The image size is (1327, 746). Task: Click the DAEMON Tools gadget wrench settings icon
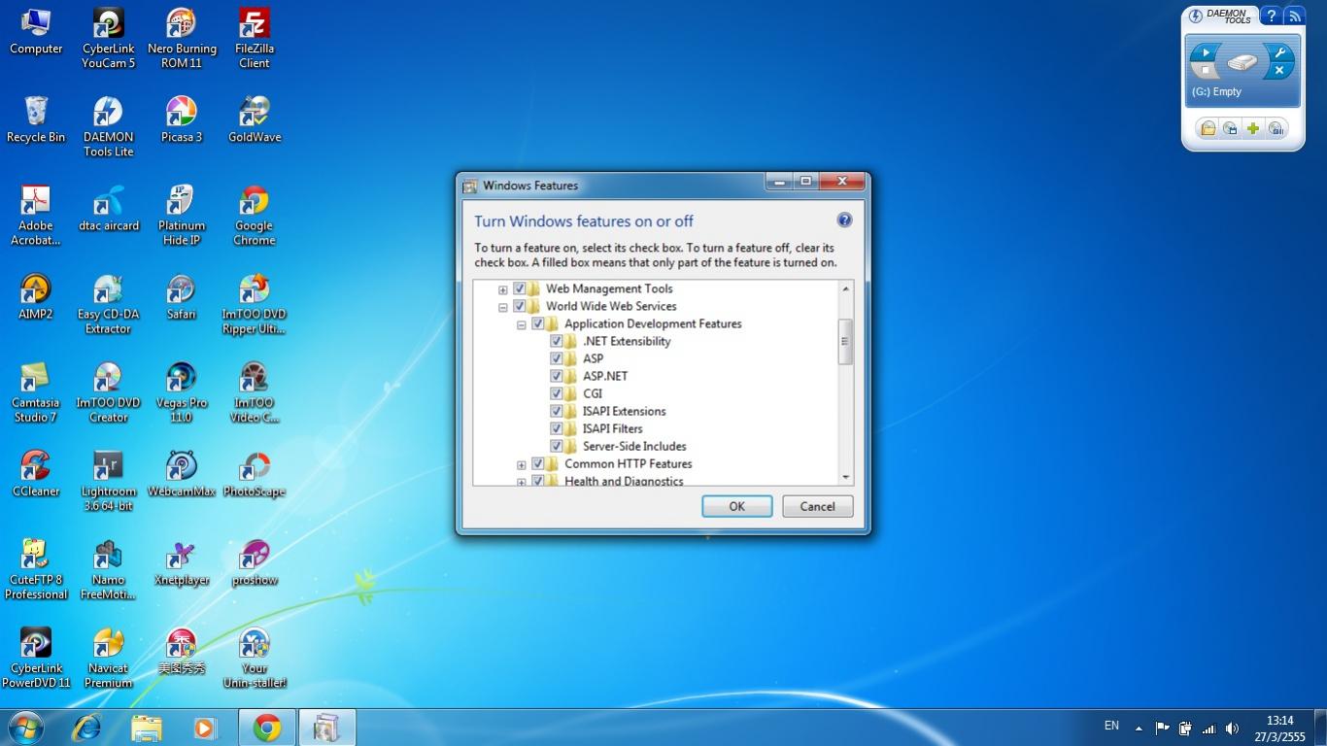(1279, 53)
